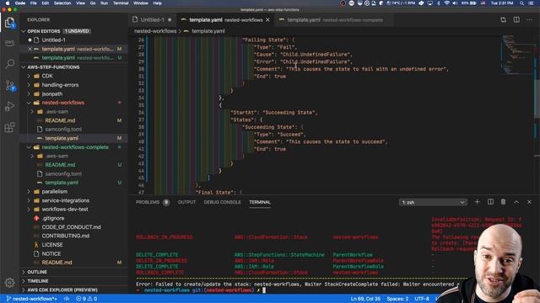Open the Selection menu
The image size is (540, 303).
[62, 3]
